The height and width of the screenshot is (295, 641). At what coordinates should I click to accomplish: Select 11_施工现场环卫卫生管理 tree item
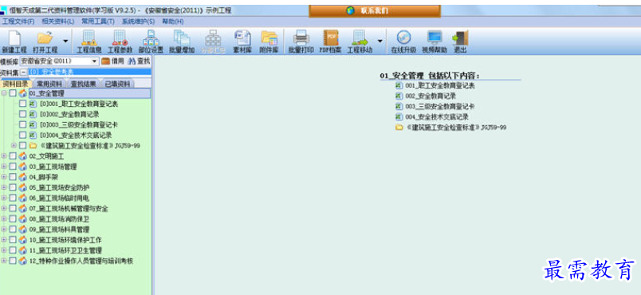(x=65, y=250)
